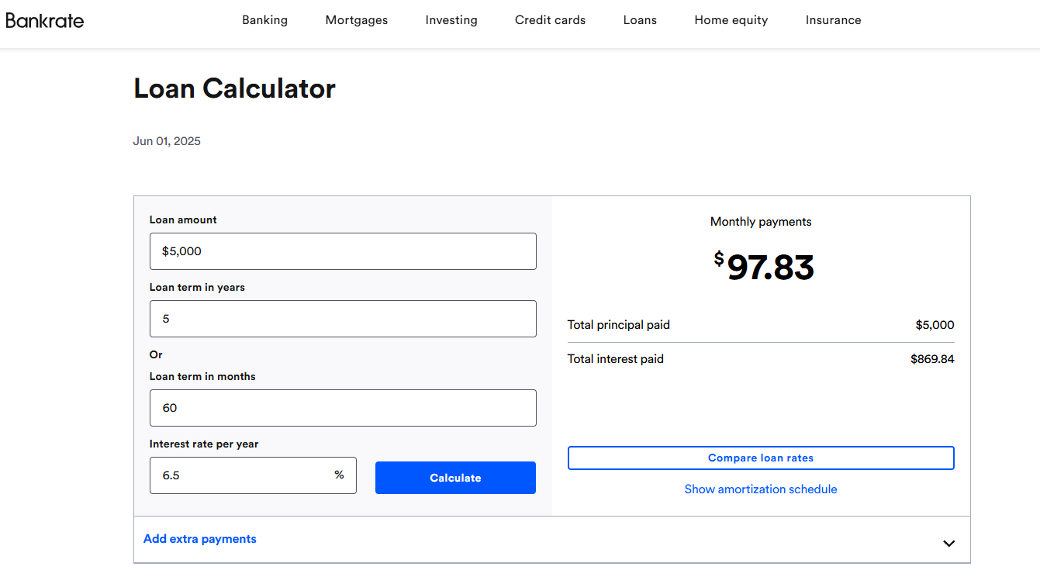
Task: Expand the extra payments chevron arrow
Action: coord(948,543)
